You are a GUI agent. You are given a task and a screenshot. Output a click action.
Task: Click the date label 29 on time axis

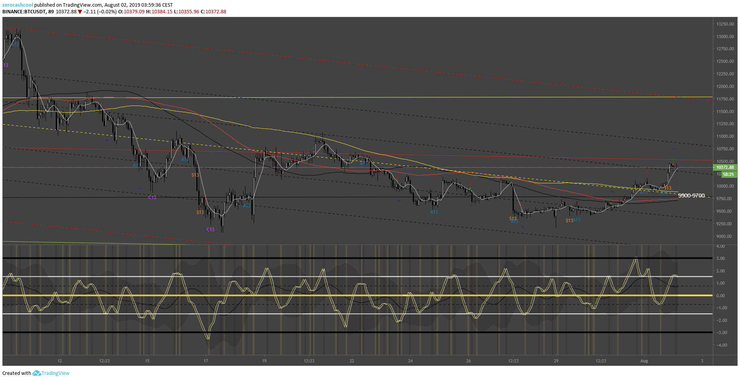click(x=556, y=361)
